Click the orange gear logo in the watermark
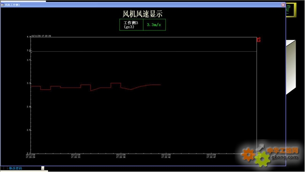 (x=248, y=155)
